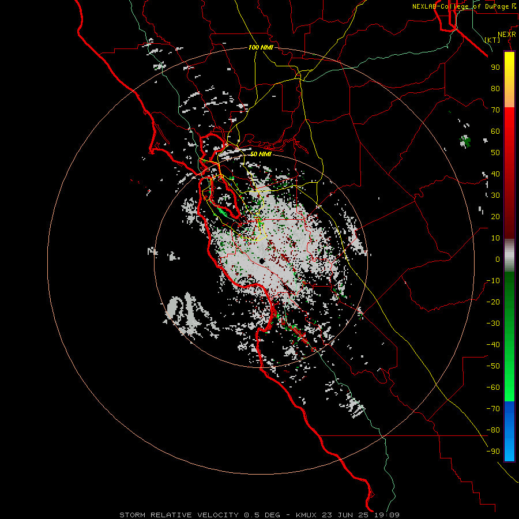Click the -50 value on the velocity scale
Viewport: 519px width, 519px height.
493,366
